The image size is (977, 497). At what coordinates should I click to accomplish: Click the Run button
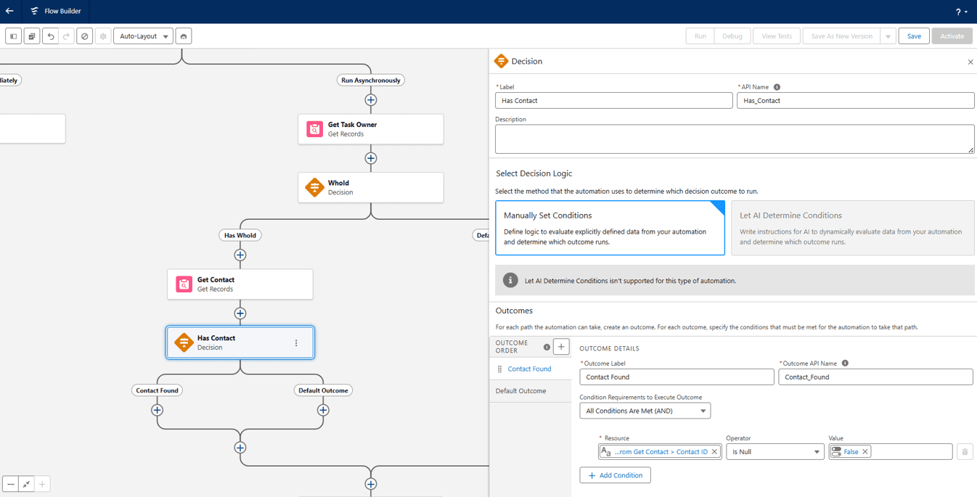pyautogui.click(x=700, y=36)
